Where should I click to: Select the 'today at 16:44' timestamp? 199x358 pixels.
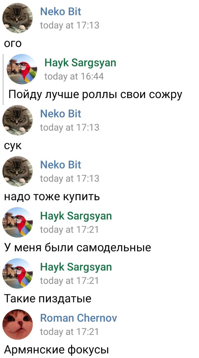coord(74,76)
